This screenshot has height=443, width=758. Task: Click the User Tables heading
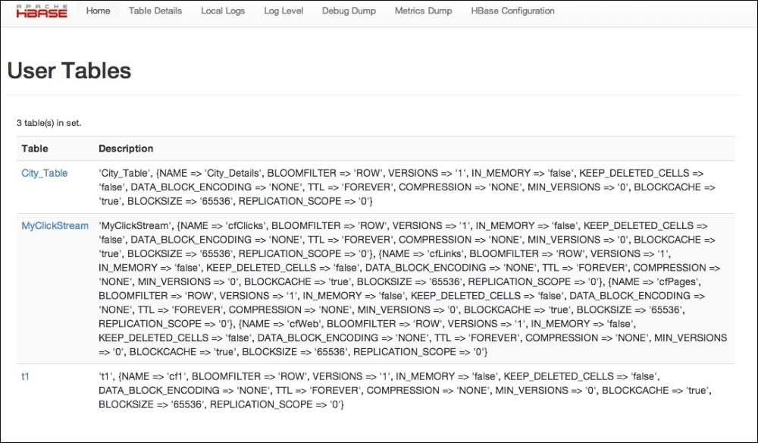pyautogui.click(x=69, y=71)
